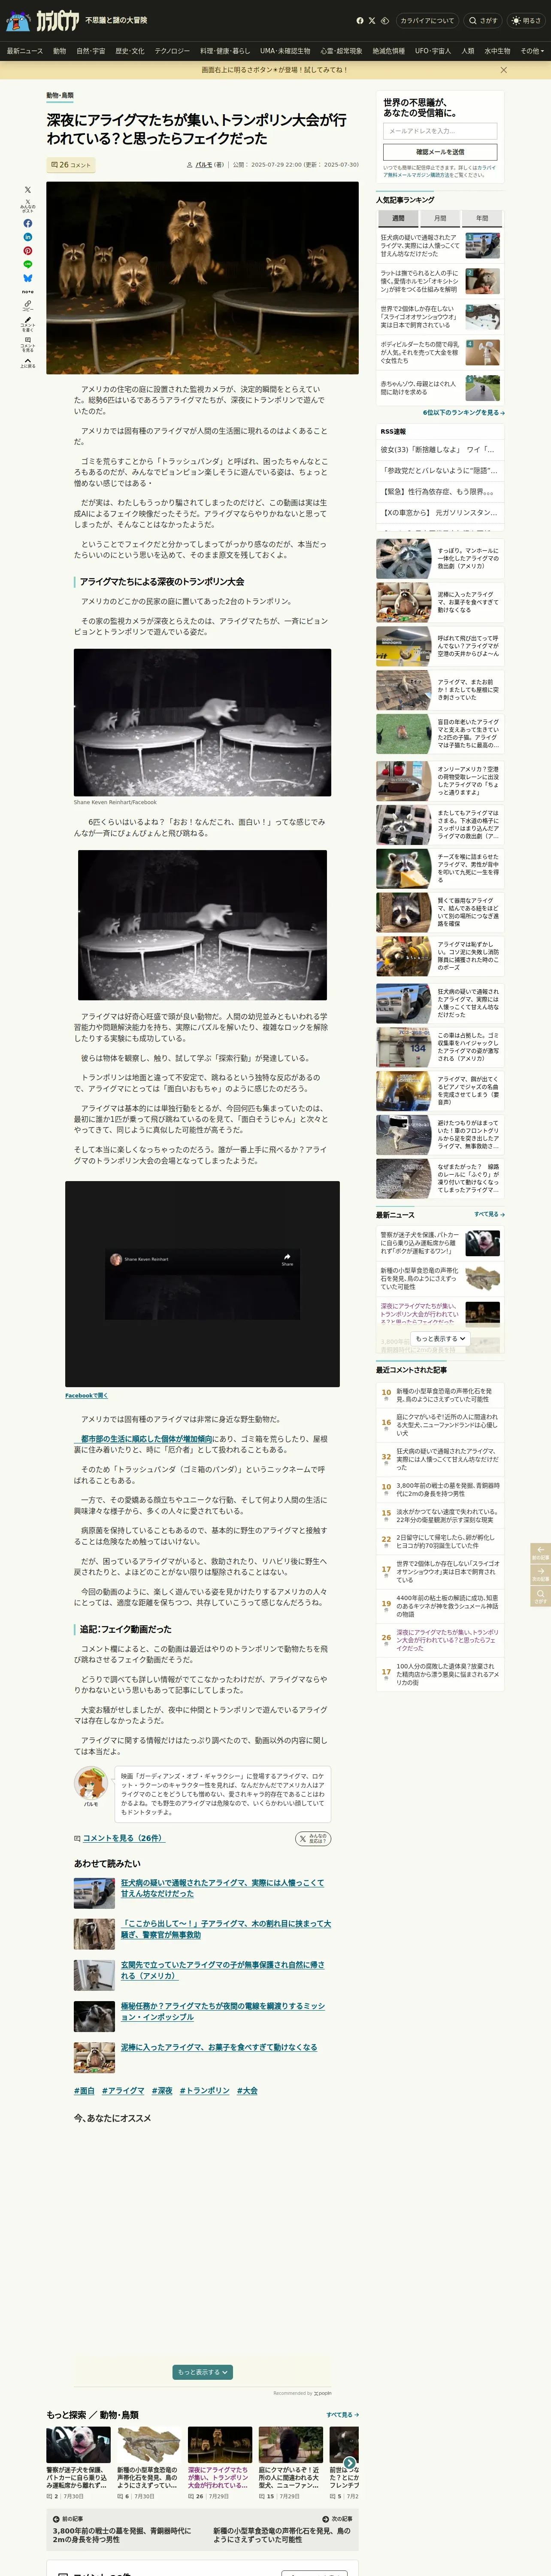Share article on Pinterest from sidebar
The width and height of the screenshot is (551, 2576).
tap(28, 251)
